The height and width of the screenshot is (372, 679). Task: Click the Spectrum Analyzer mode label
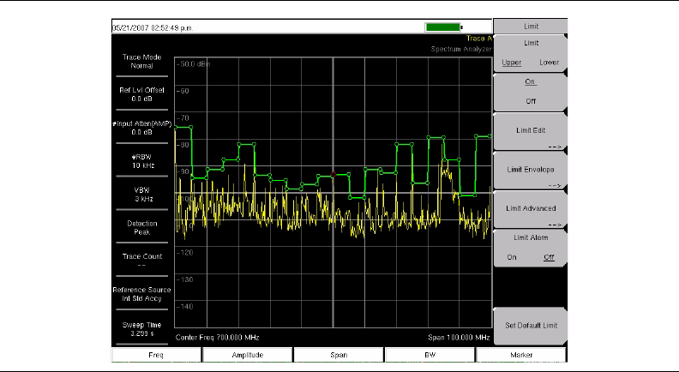pyautogui.click(x=461, y=49)
